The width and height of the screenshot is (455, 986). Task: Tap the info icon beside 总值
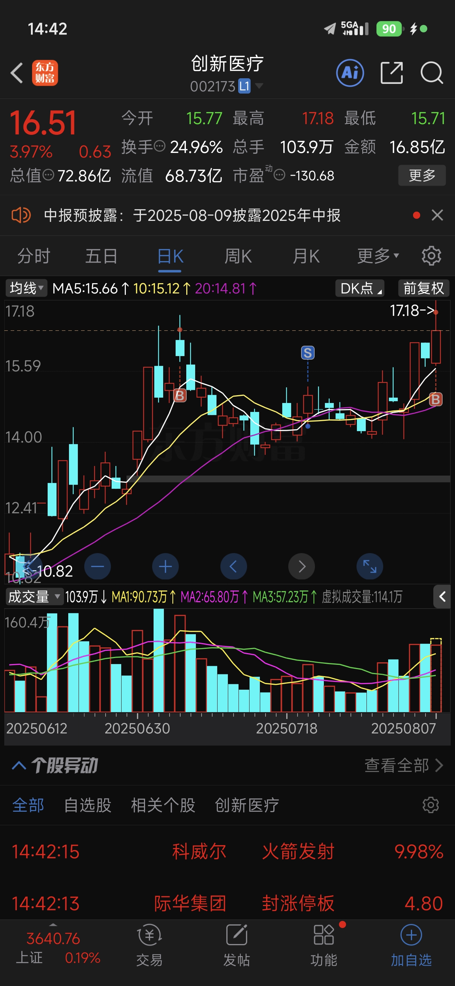(48, 175)
